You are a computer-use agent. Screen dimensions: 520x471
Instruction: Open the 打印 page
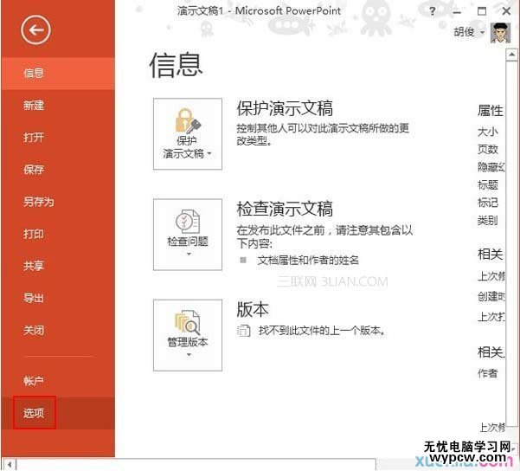click(x=58, y=234)
